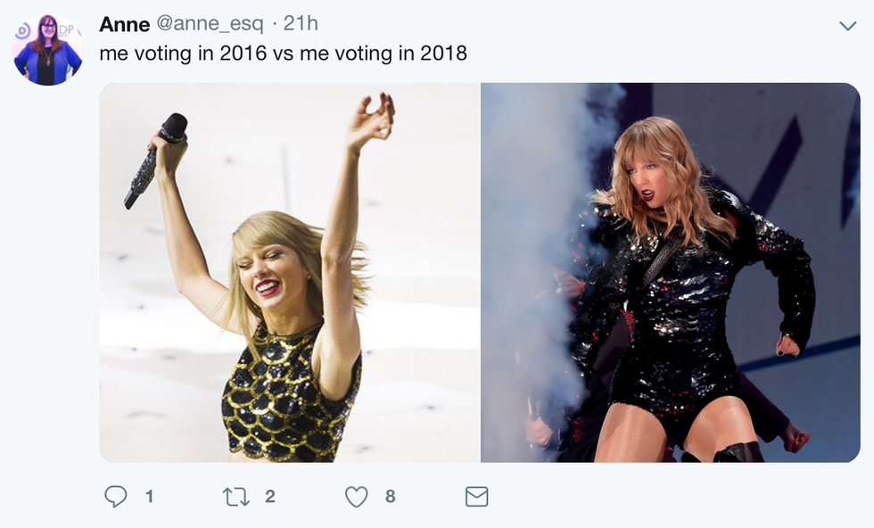Click the word "2018" in the tweet
874x528 pixels.
443,53
